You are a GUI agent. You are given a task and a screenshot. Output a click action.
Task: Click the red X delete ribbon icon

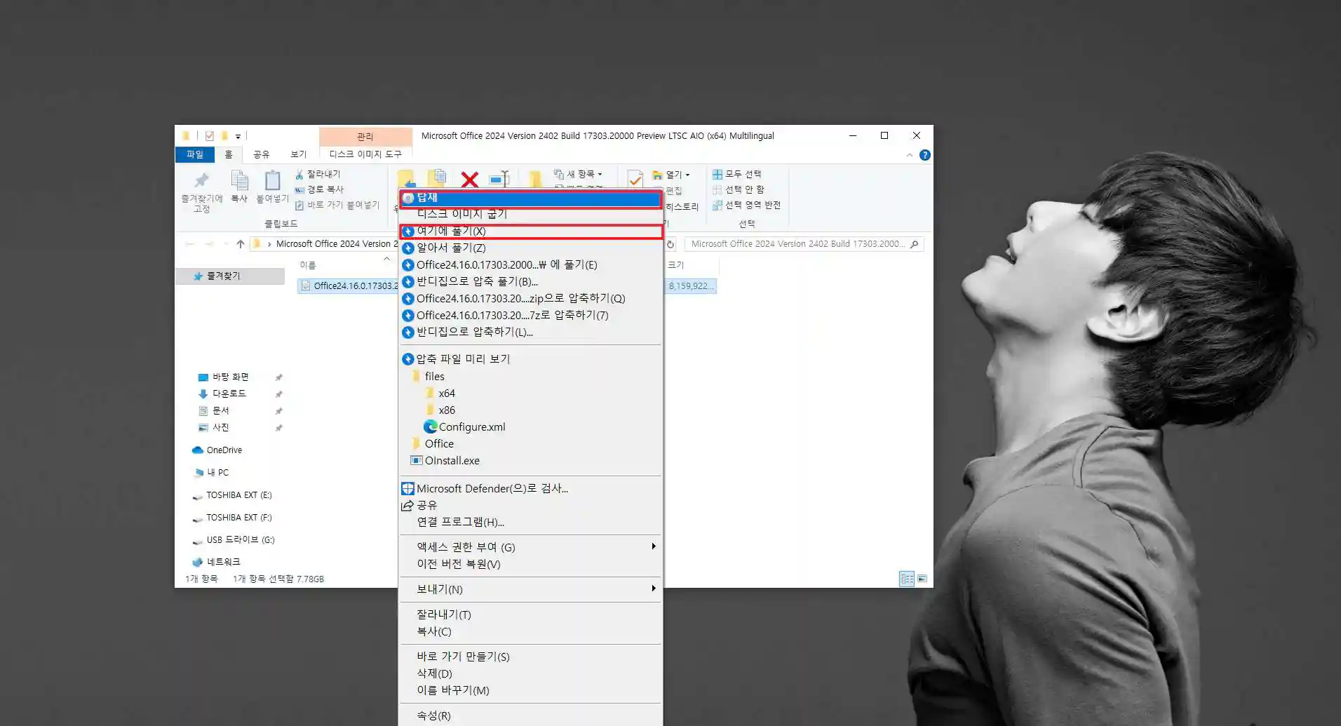(x=470, y=180)
